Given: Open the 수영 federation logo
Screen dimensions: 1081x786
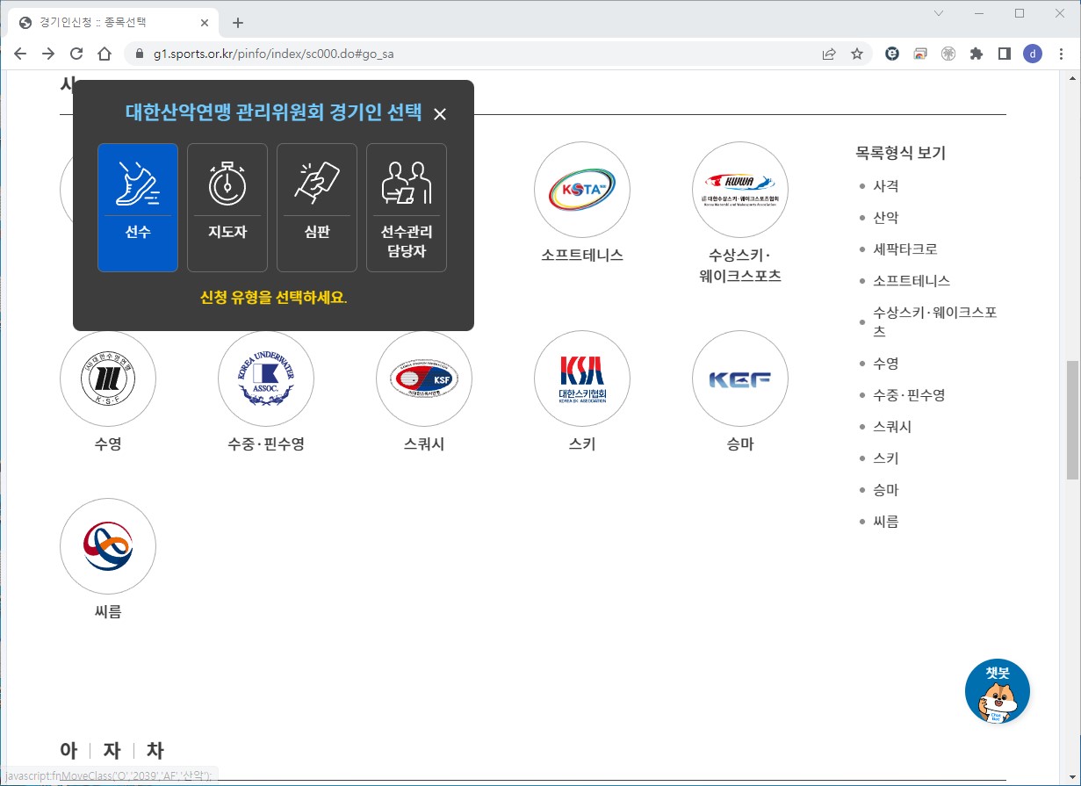Looking at the screenshot, I should (x=108, y=379).
